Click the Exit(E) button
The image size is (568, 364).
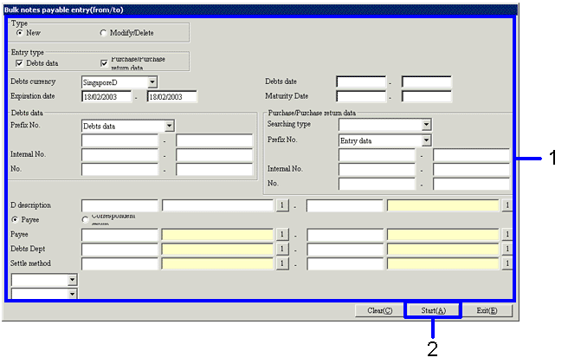tap(487, 311)
